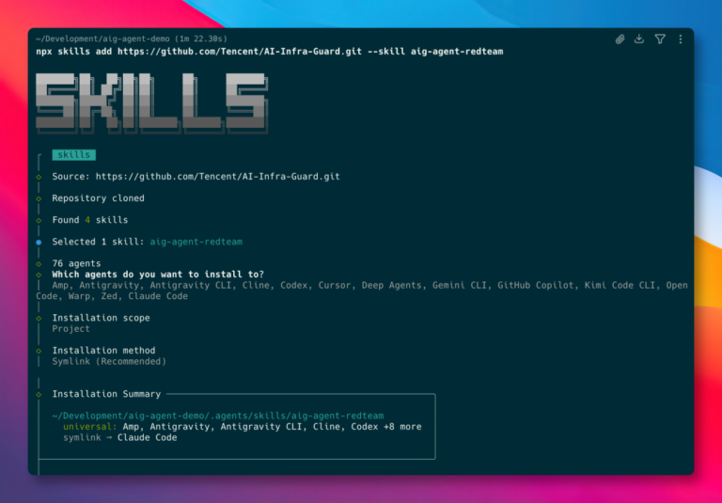Click the diamond marker beside Source
The image size is (722, 503).
[x=39, y=177]
